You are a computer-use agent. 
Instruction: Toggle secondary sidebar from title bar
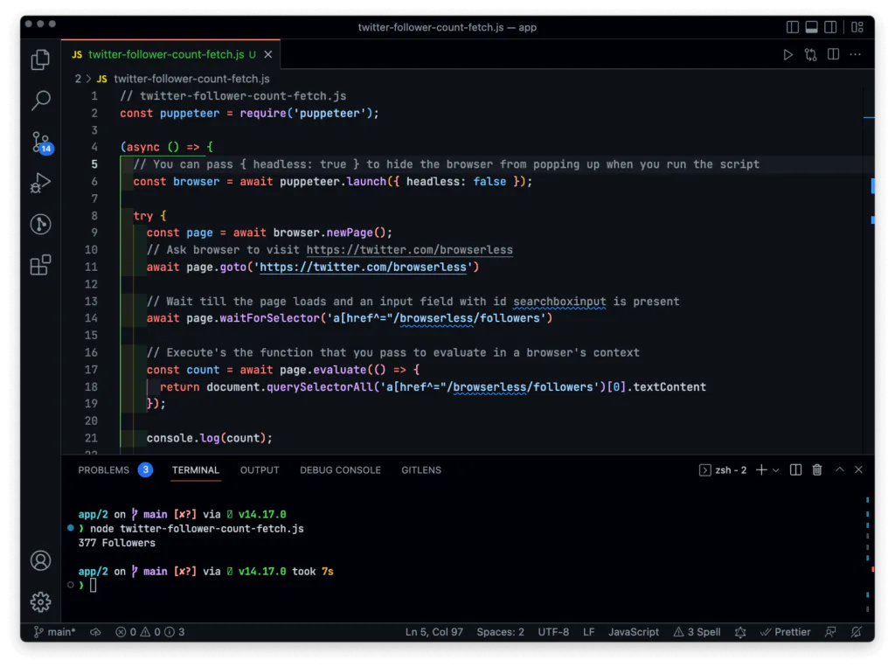coord(830,27)
